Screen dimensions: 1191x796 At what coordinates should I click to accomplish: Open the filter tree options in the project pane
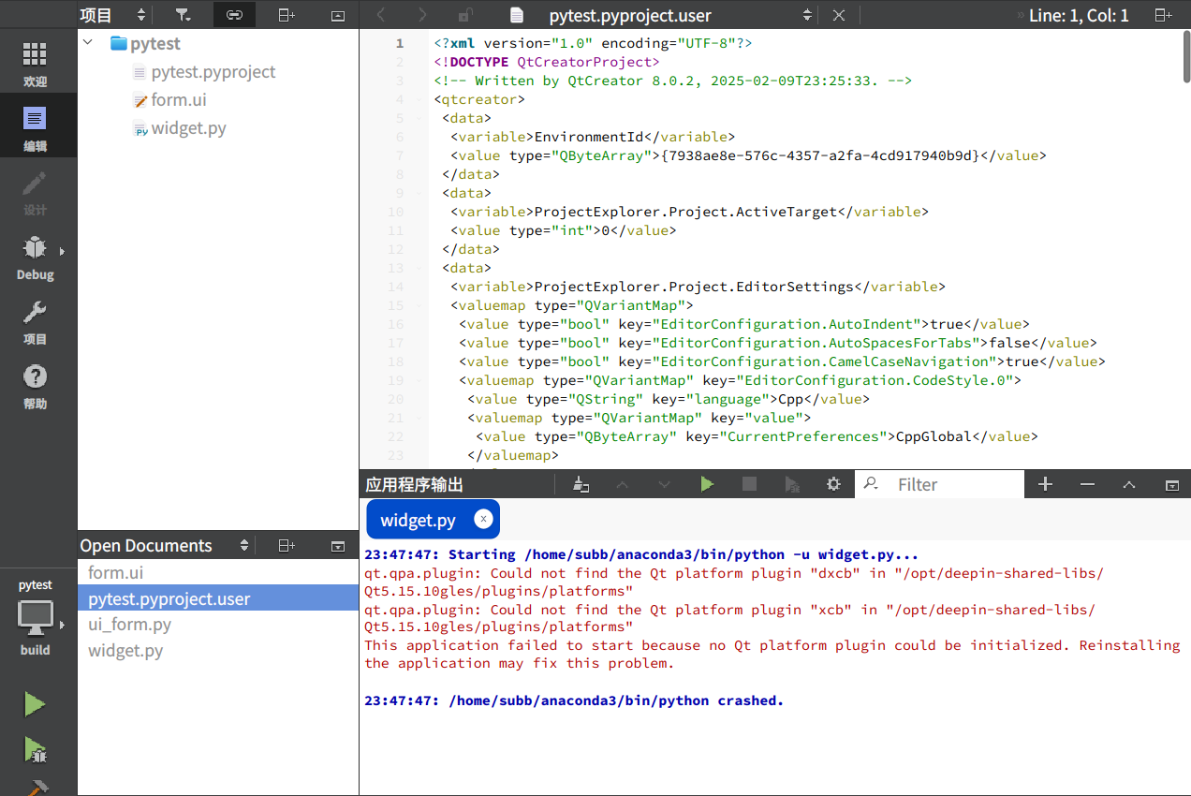tap(183, 15)
